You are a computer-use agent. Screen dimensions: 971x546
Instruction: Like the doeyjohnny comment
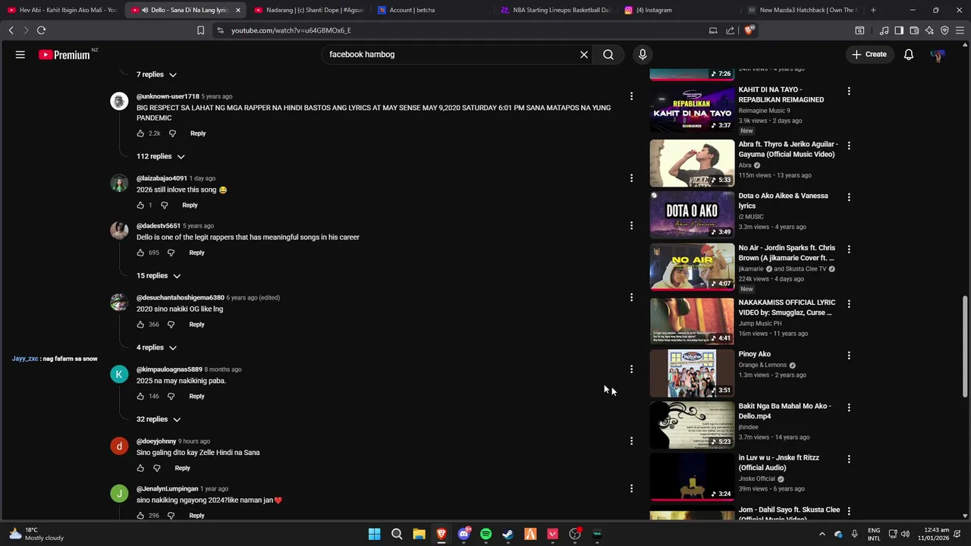coord(140,468)
